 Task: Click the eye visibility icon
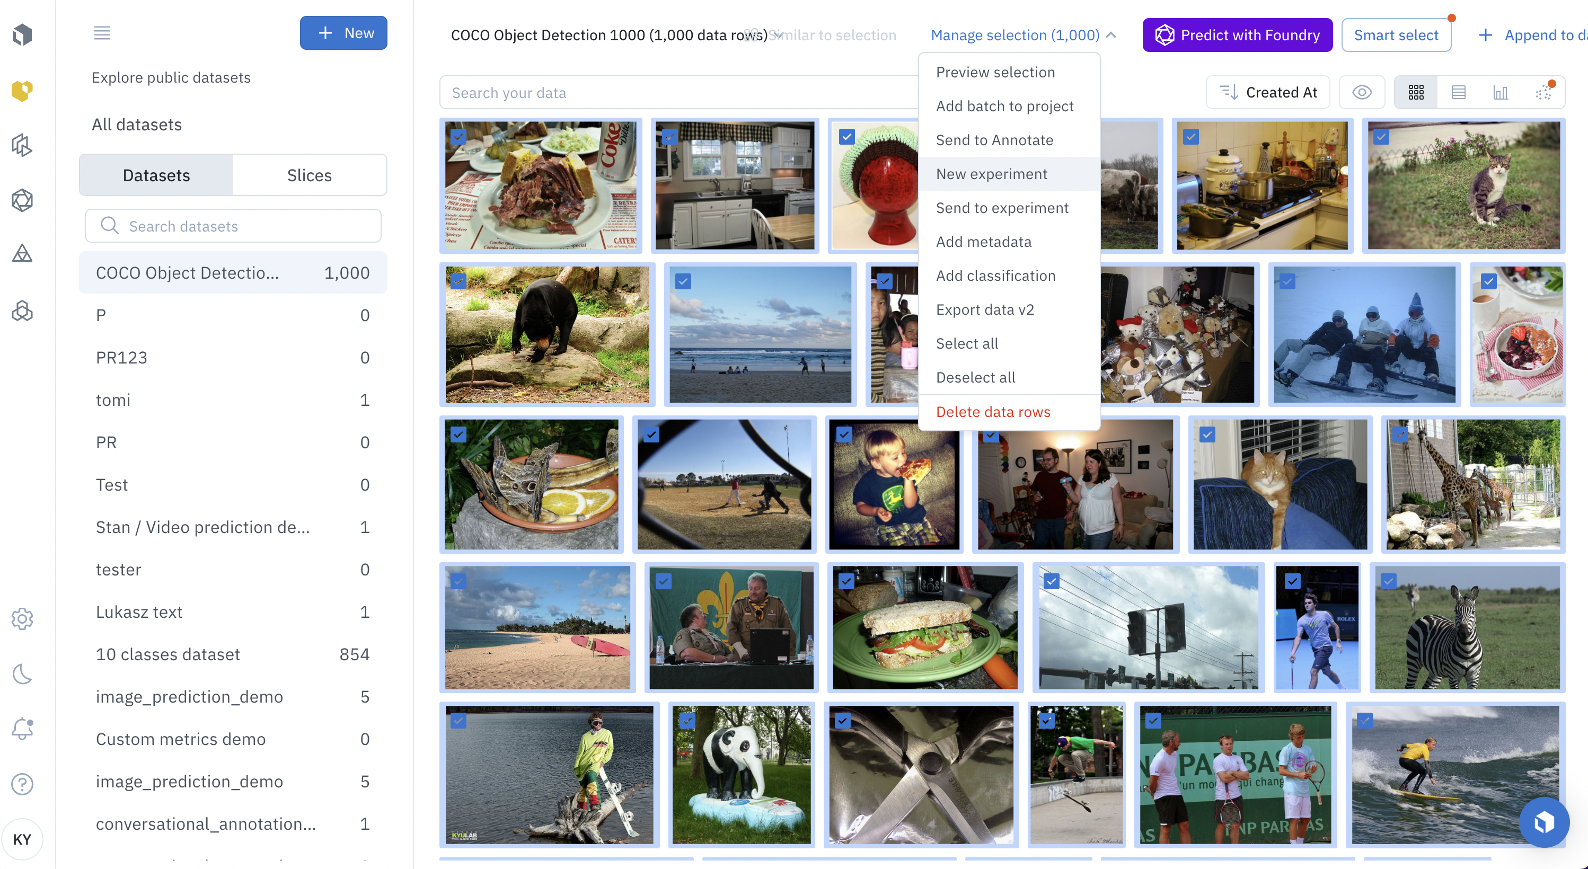pyautogui.click(x=1362, y=92)
